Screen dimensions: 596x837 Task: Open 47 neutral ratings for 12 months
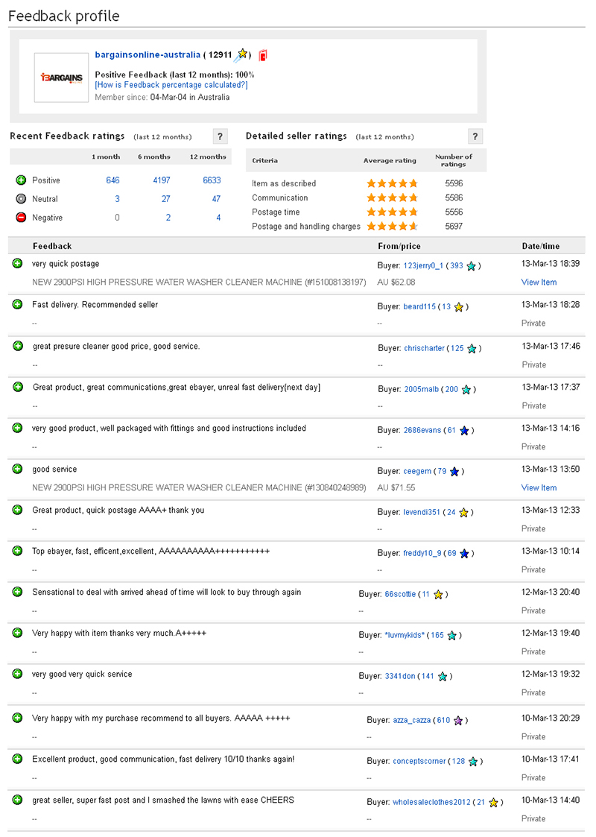pos(216,199)
